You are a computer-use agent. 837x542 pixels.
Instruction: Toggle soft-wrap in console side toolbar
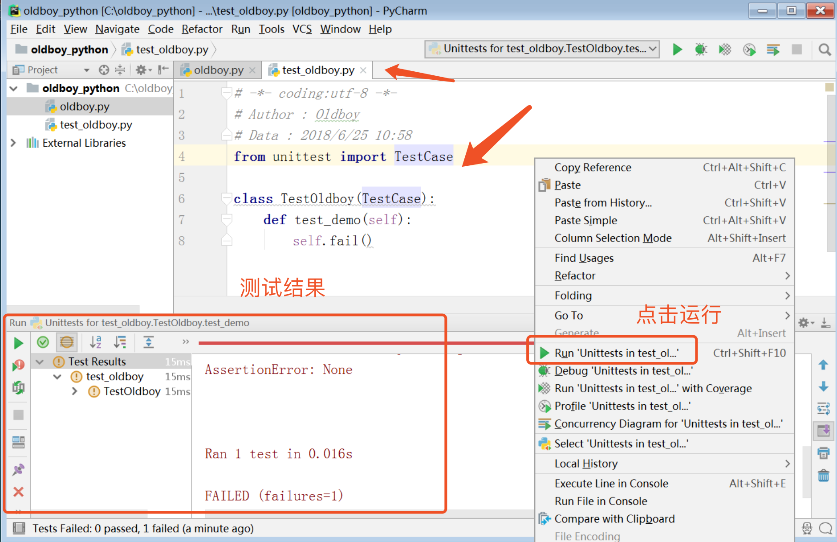click(823, 409)
